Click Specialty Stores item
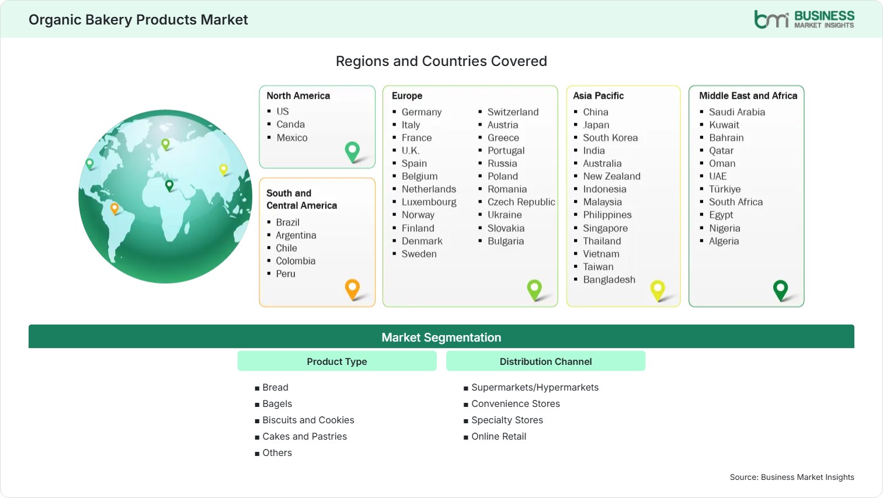 507,420
